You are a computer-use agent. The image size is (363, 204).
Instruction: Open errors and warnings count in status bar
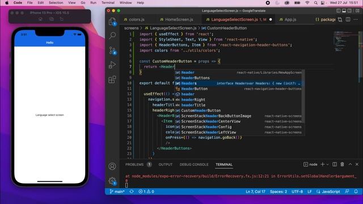(146, 192)
